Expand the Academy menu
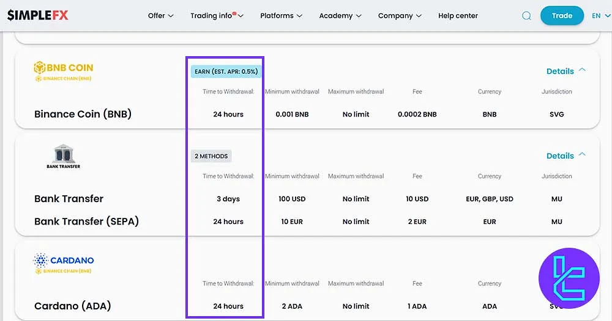This screenshot has width=612, height=321. [x=340, y=16]
